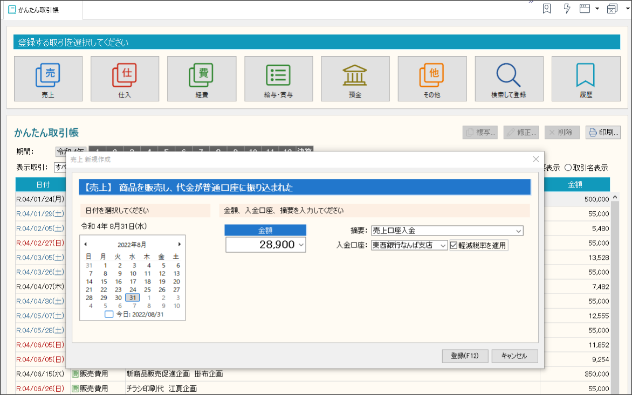Advance calendar to next month with right arrow
Screen dimensions: 632x395
(x=180, y=244)
